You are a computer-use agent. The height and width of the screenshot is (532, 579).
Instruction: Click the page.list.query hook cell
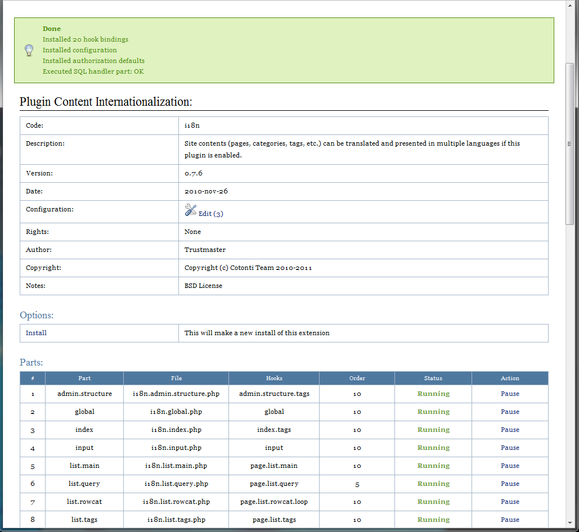pyautogui.click(x=274, y=484)
